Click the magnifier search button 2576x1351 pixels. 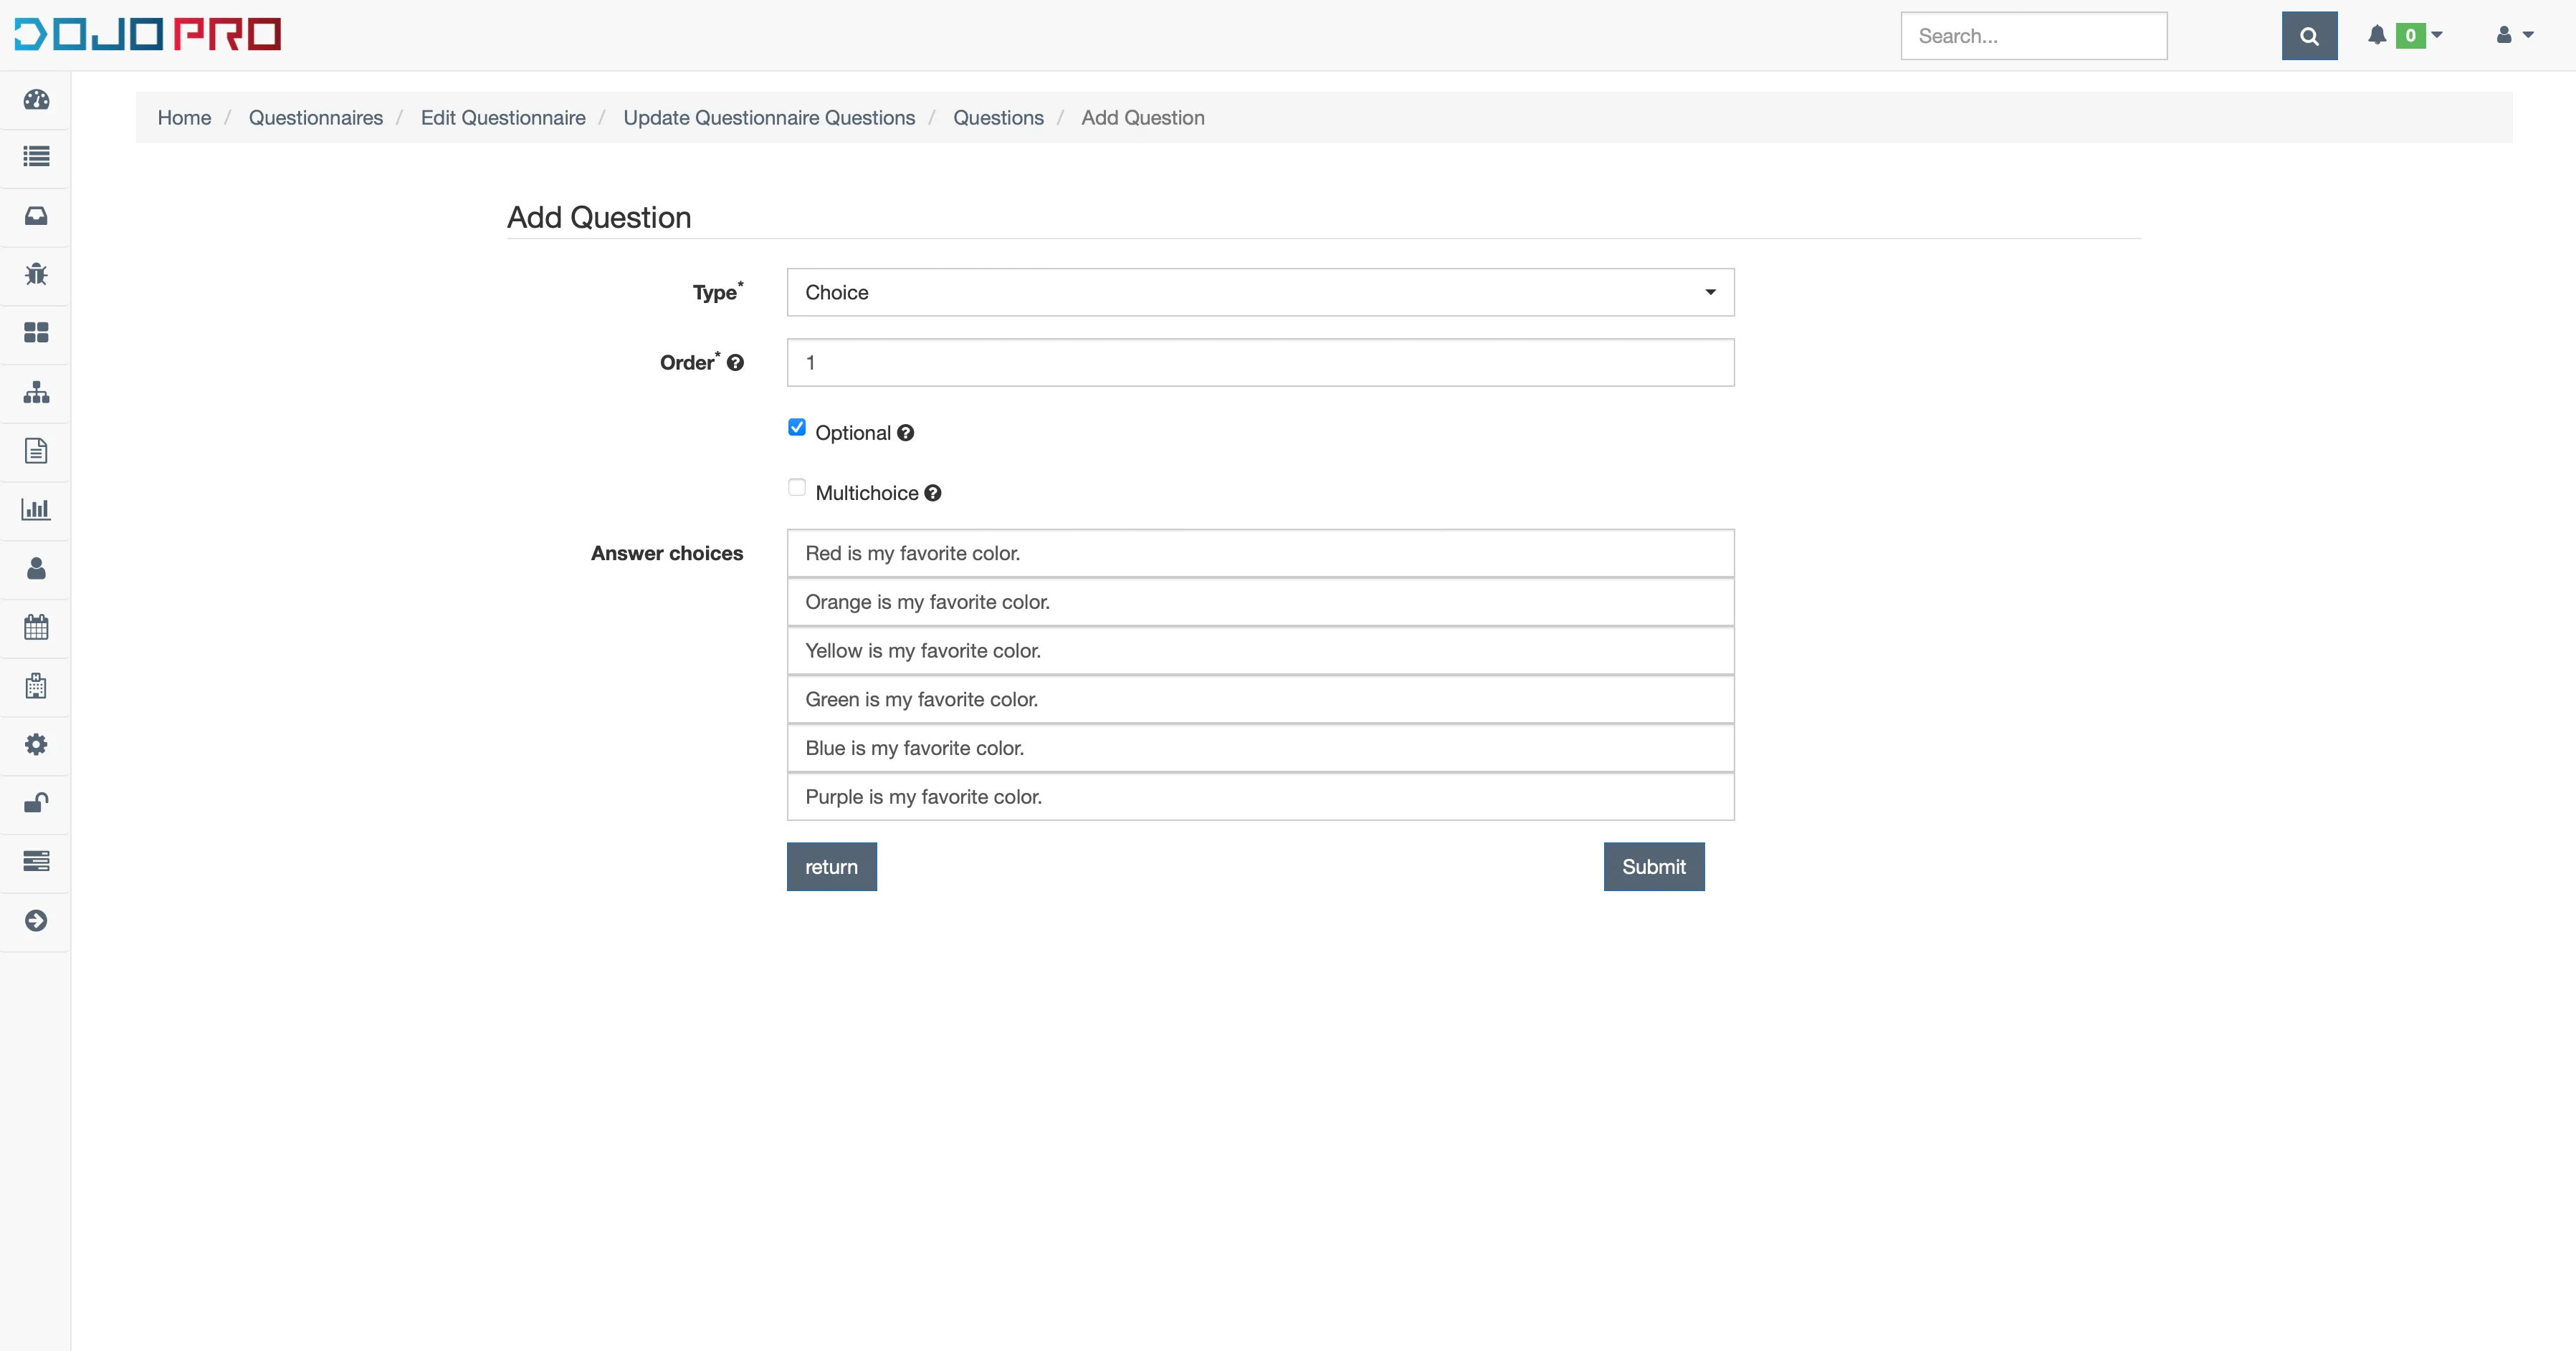click(x=2308, y=36)
